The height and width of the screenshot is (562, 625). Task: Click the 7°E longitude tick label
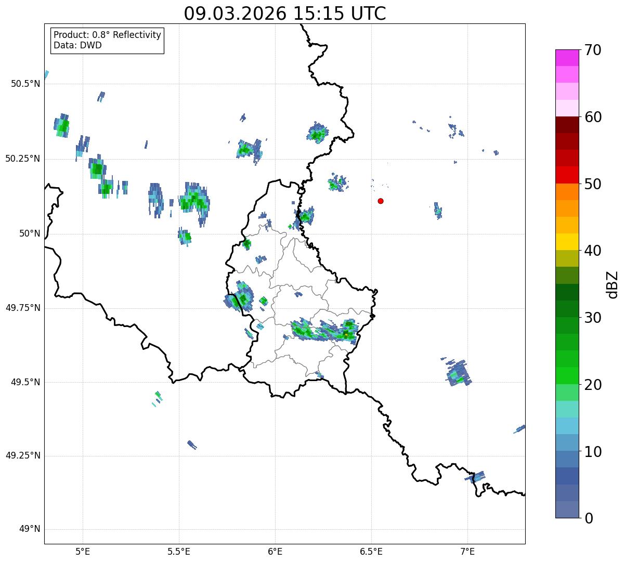pos(467,552)
